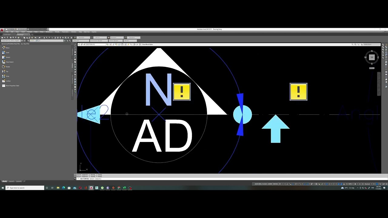The width and height of the screenshot is (388, 218).
Task: Switch to the Model layout tab
Action: coord(4,181)
